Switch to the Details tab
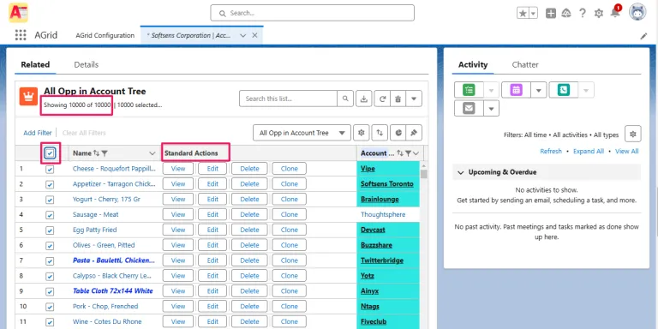This screenshot has height=329, width=658. (86, 64)
